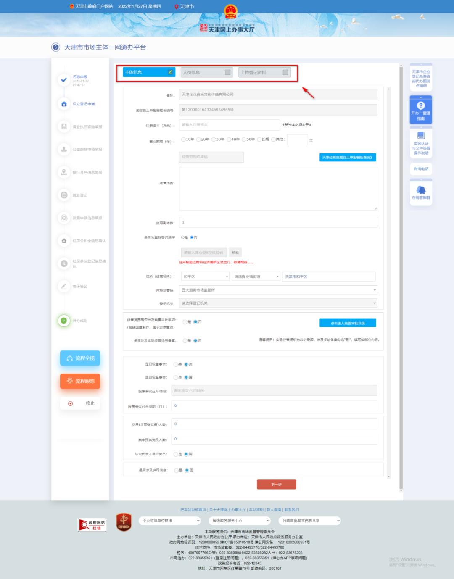Click the 在线客服群 QQ penguin icon

(421, 190)
